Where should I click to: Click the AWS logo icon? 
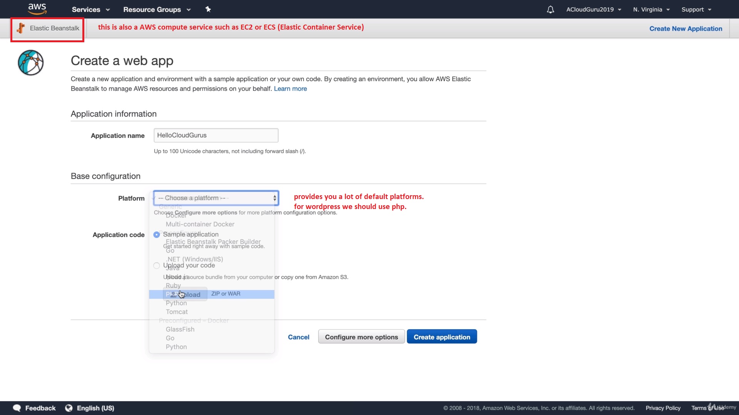coord(37,9)
